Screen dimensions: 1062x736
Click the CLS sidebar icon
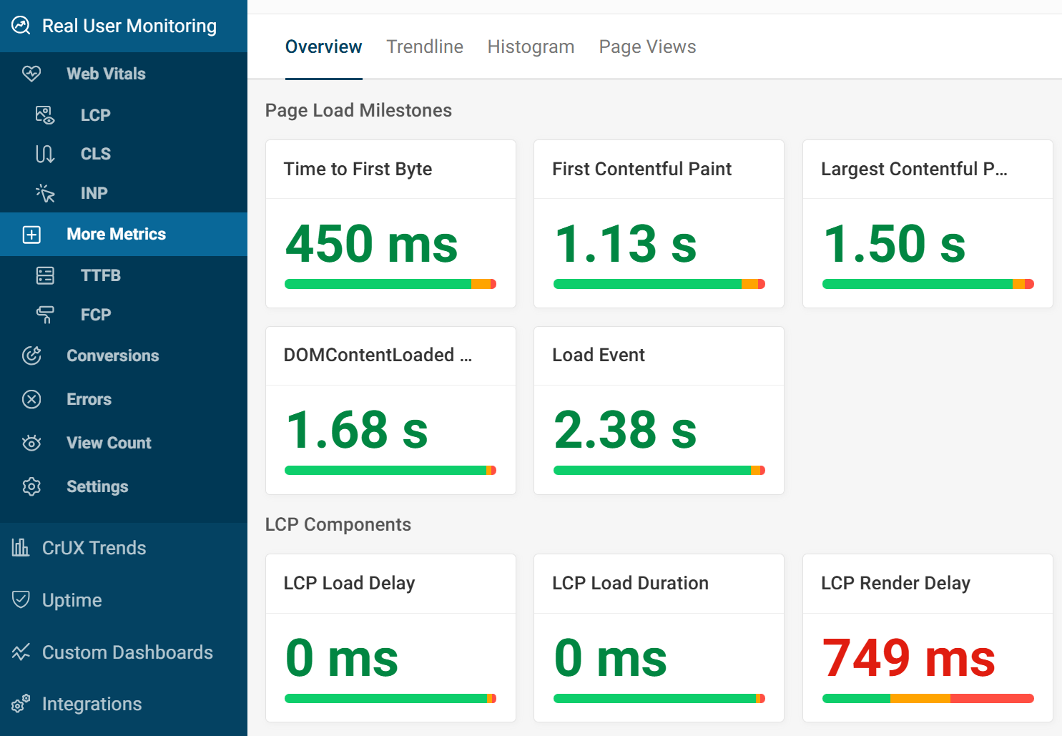45,154
